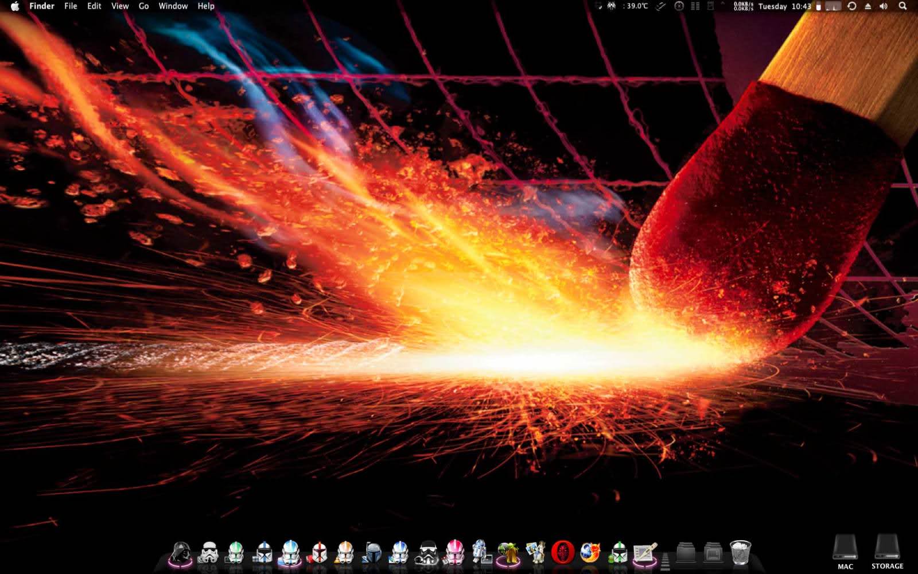Launch Firefox from the dock
918x574 pixels.
coord(589,553)
